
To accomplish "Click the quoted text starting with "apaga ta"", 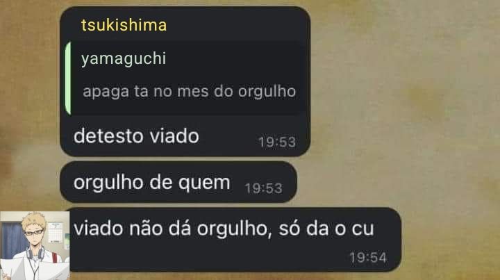I will pyautogui.click(x=189, y=92).
